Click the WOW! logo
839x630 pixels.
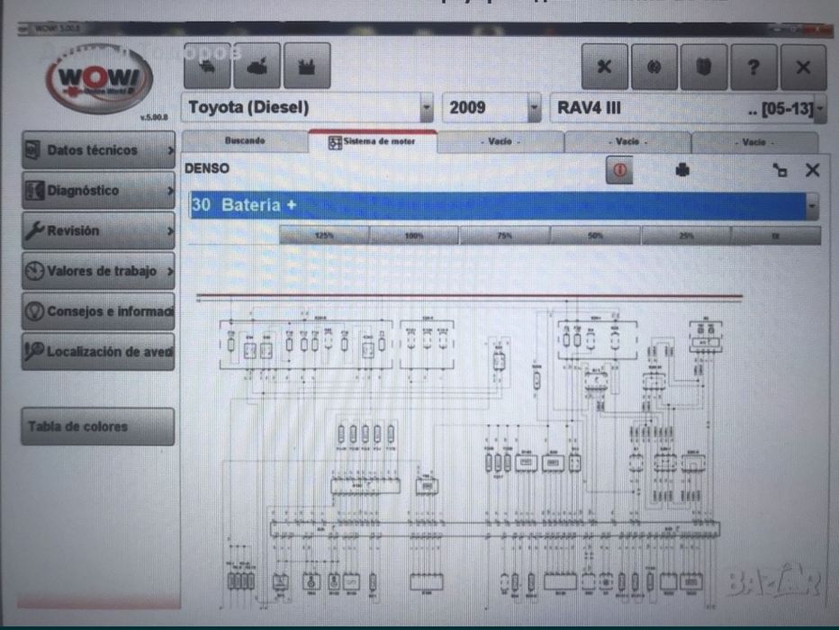pyautogui.click(x=99, y=80)
